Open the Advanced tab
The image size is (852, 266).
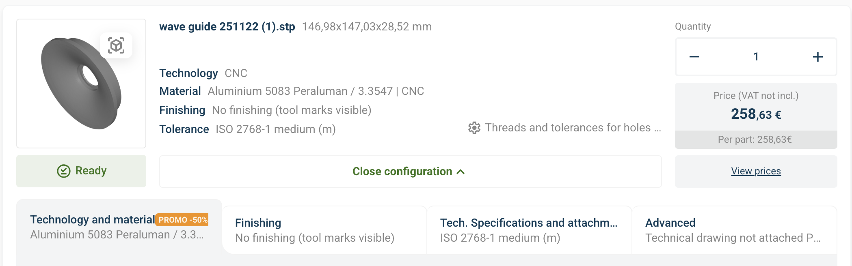734,230
